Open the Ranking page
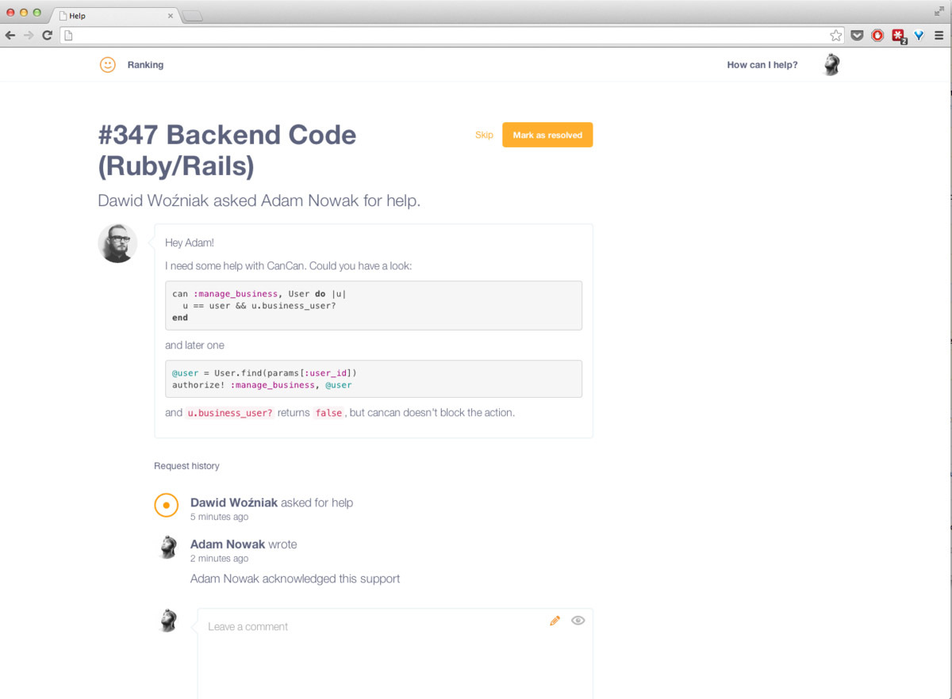This screenshot has width=952, height=699. coord(145,65)
